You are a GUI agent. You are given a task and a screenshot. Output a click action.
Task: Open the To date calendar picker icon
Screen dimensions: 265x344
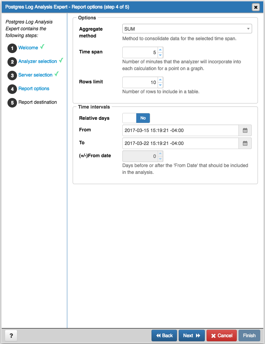245,143
